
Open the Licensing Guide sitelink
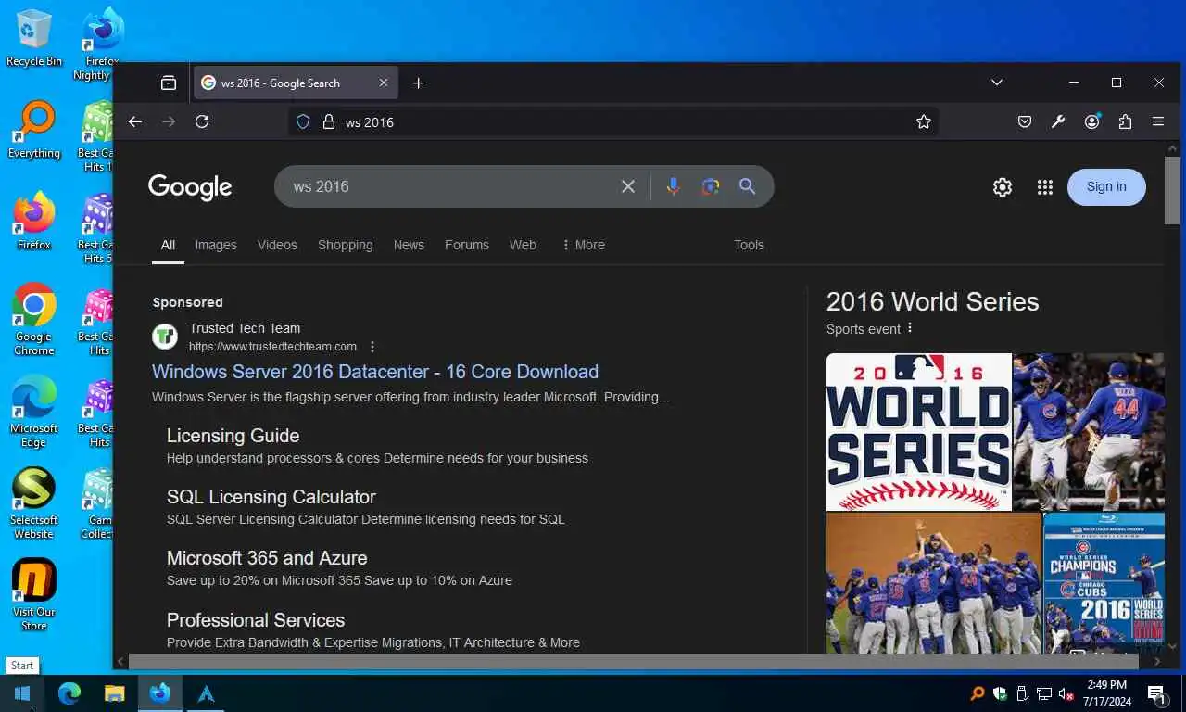(233, 436)
